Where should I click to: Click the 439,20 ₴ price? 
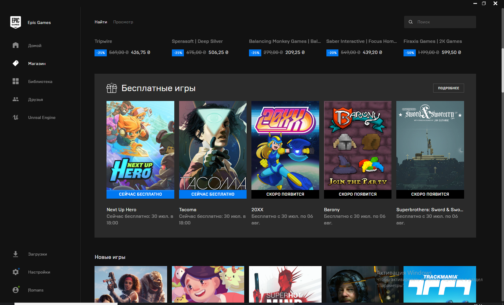coord(373,52)
